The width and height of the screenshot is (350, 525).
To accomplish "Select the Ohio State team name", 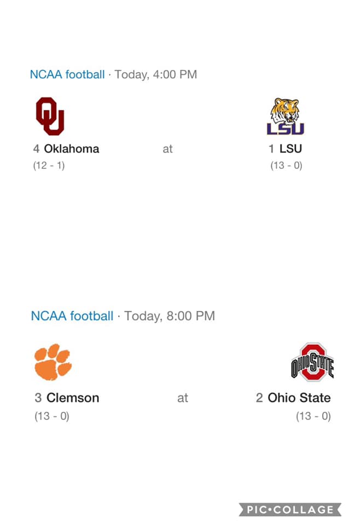I will coord(299,398).
